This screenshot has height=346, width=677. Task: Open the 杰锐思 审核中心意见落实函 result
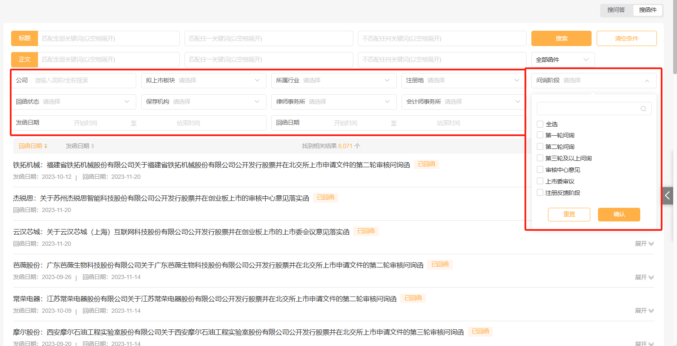161,198
